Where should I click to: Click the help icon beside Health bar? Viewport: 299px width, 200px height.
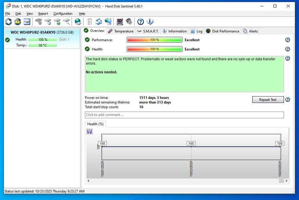(x=288, y=49)
